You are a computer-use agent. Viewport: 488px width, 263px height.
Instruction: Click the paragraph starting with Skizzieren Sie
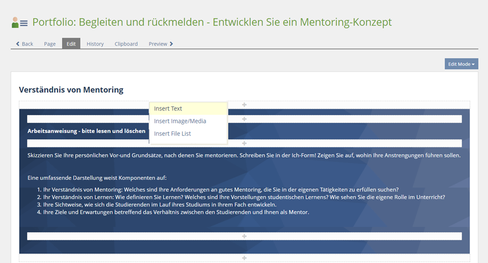click(x=244, y=155)
